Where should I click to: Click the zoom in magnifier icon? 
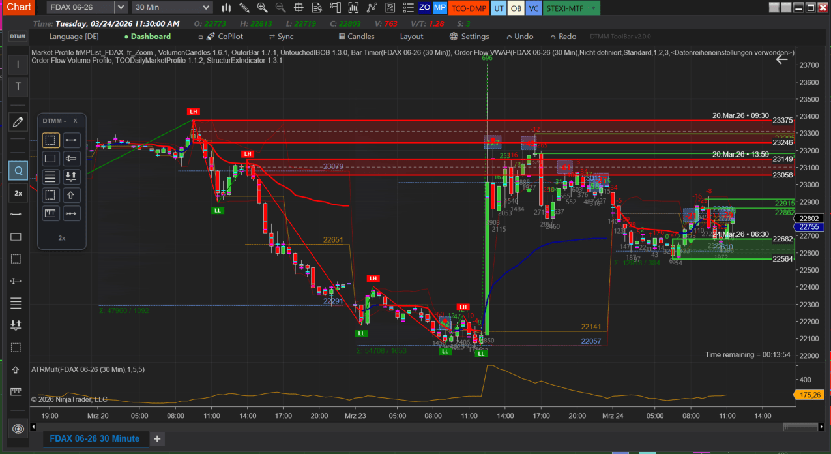(262, 8)
